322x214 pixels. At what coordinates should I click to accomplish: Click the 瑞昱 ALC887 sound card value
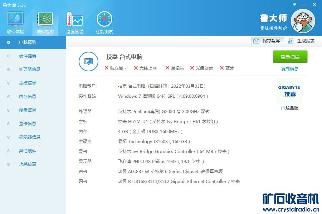coord(170,172)
